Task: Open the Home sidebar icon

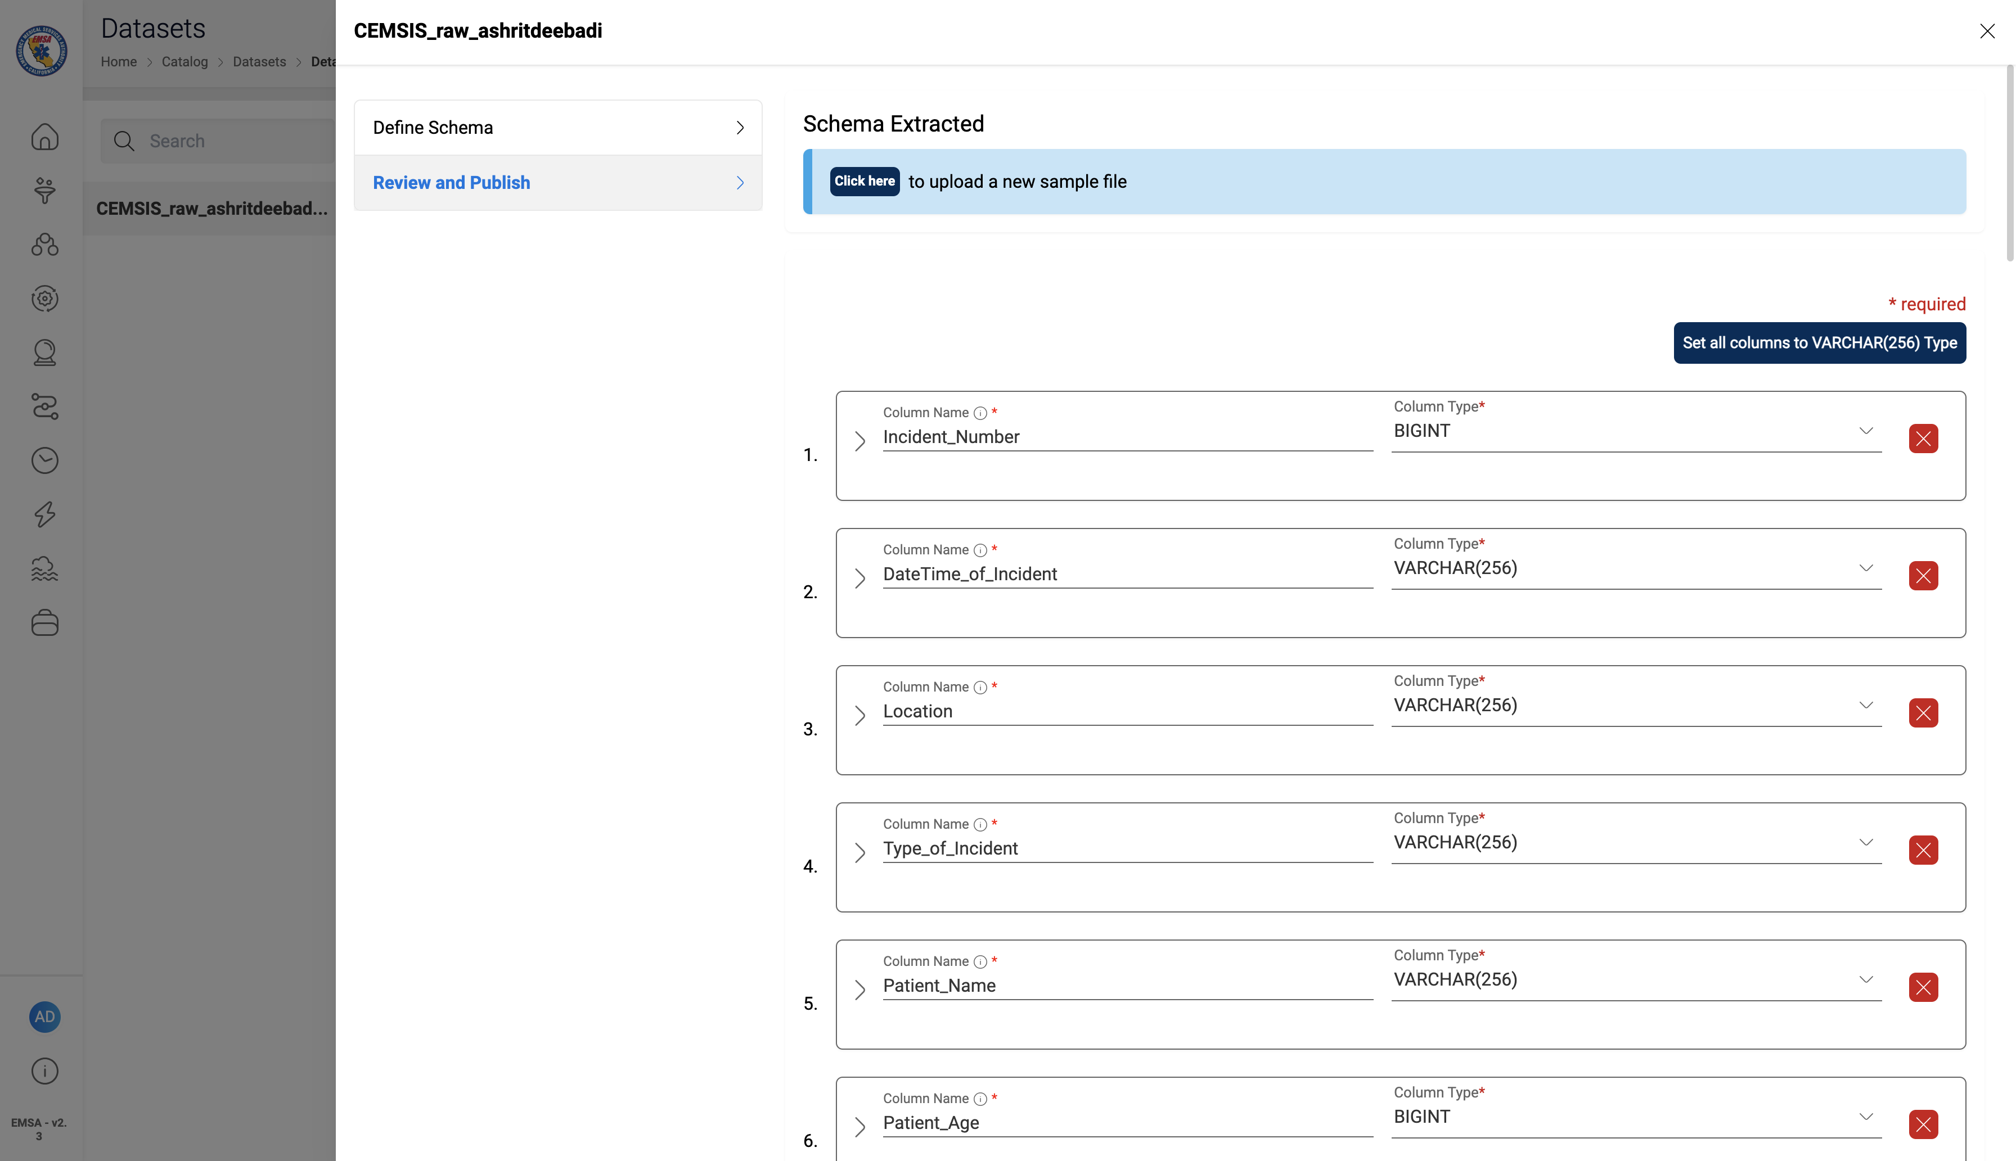Action: coord(44,137)
